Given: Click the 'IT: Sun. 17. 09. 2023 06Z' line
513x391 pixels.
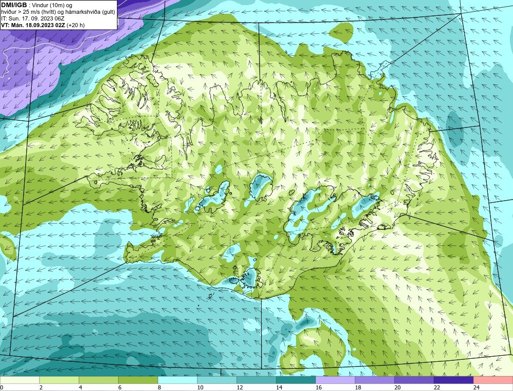Looking at the screenshot, I should tap(33, 18).
